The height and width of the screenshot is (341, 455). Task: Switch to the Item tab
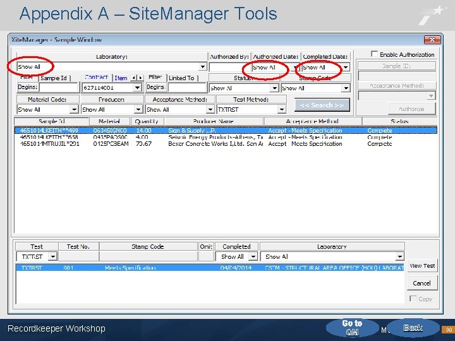pos(121,78)
